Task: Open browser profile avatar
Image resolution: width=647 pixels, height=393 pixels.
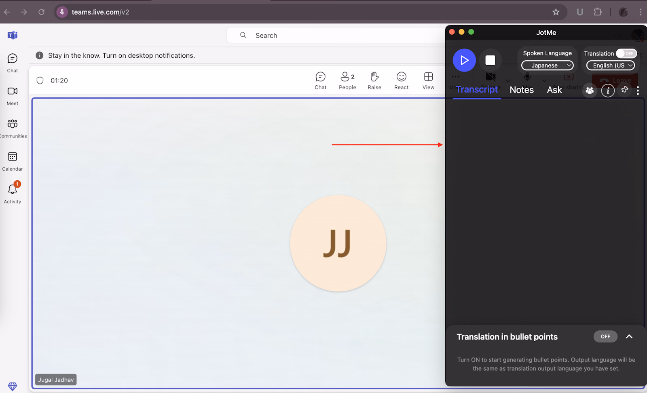Action: pyautogui.click(x=624, y=12)
